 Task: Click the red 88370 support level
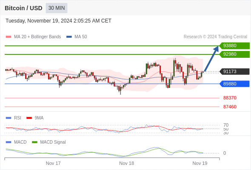point(230,98)
